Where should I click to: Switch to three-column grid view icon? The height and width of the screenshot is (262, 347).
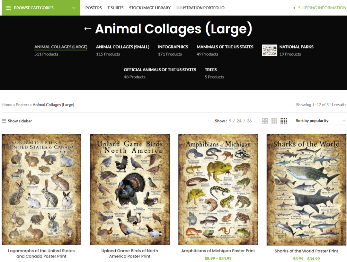click(x=274, y=121)
